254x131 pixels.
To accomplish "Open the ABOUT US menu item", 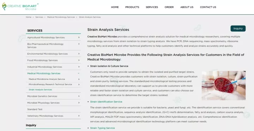I will click(x=187, y=7).
